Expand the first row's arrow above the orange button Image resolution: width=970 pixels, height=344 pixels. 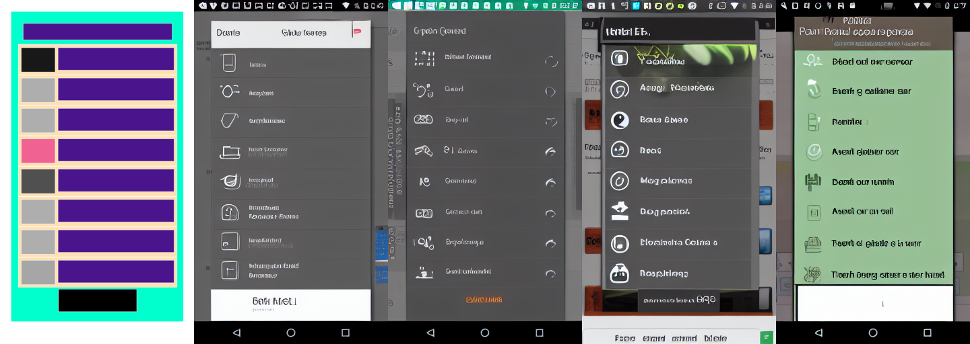point(550,62)
